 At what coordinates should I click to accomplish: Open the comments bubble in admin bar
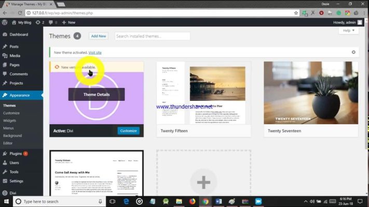[x=53, y=22]
